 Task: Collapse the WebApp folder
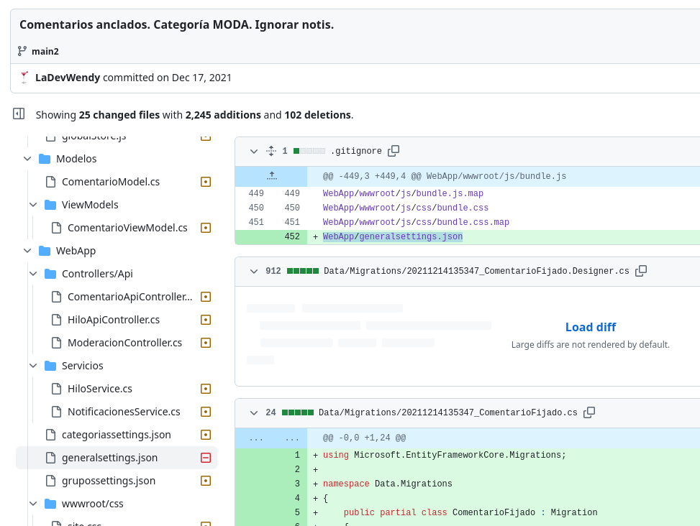coord(27,251)
